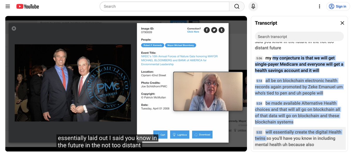Jump to transcript timestamp 5:06

click(x=259, y=58)
